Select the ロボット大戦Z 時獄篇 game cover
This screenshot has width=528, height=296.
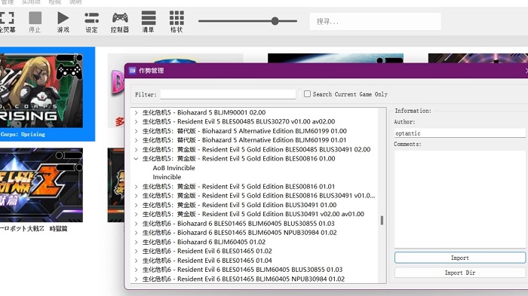[x=41, y=185]
